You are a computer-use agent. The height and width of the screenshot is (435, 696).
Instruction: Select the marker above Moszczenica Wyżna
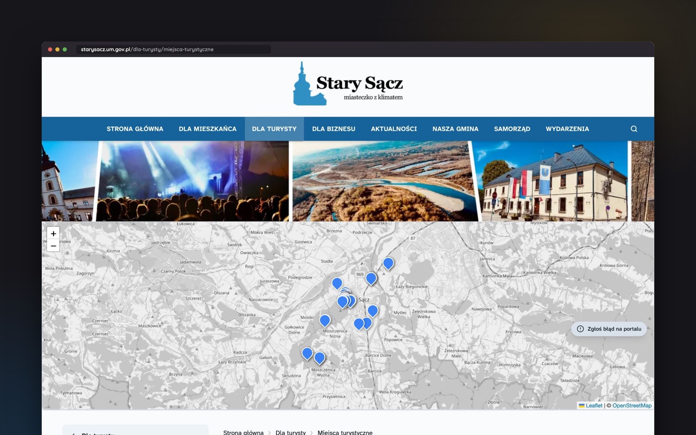(319, 357)
